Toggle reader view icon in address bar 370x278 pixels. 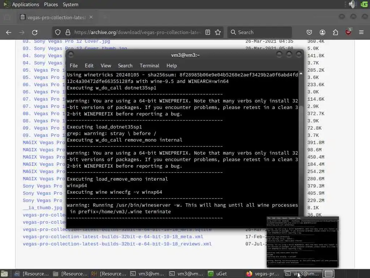coord(208,32)
